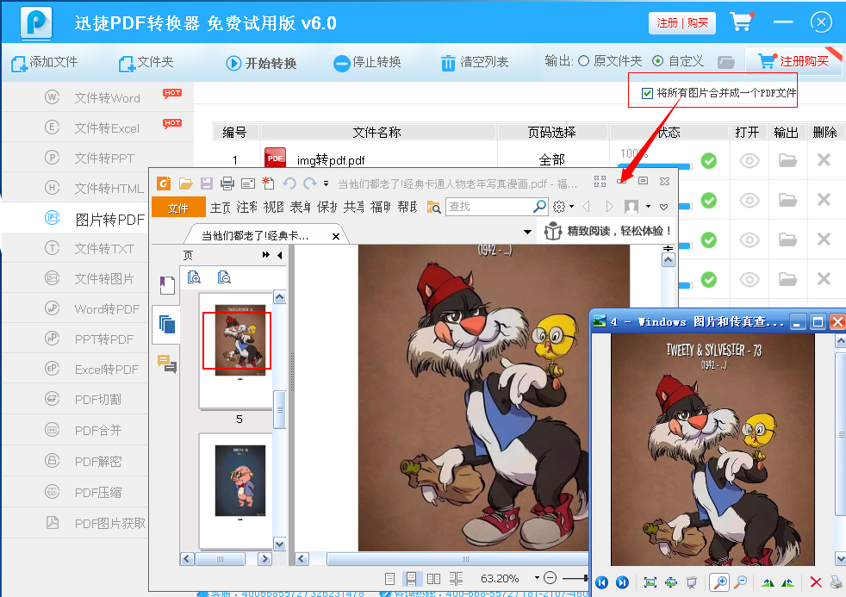Open PDF切割 in the sidebar
Screen dimensions: 846x597
point(76,400)
